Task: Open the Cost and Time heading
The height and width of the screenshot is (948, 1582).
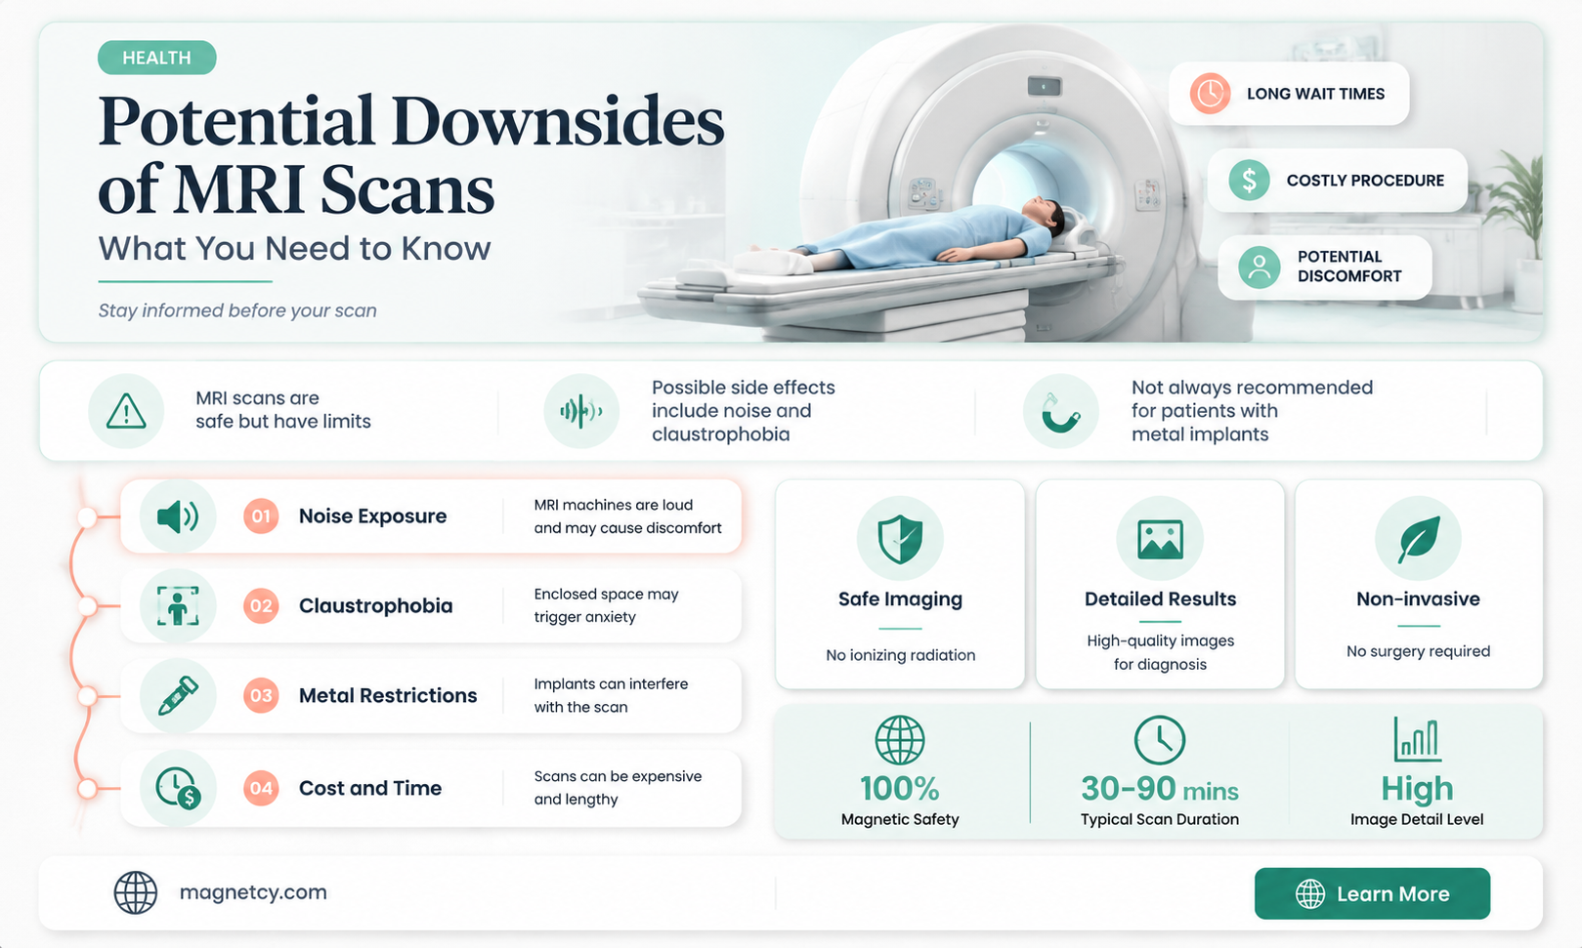Action: point(370,788)
